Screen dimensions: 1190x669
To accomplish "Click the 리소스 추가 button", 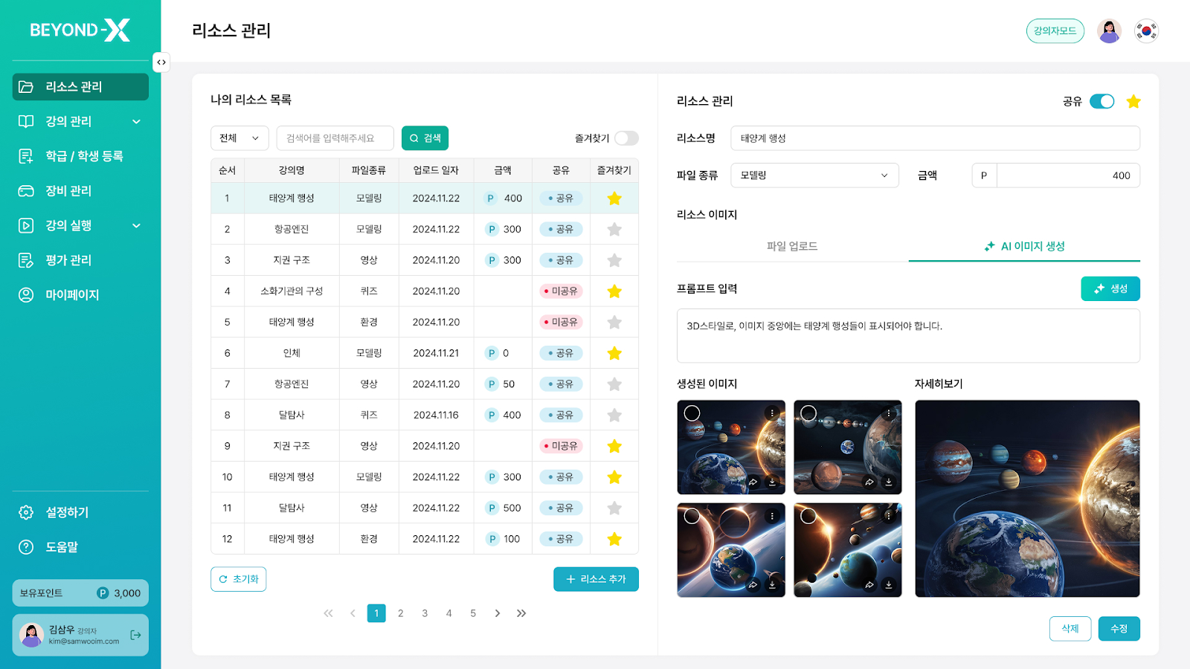I will (596, 579).
